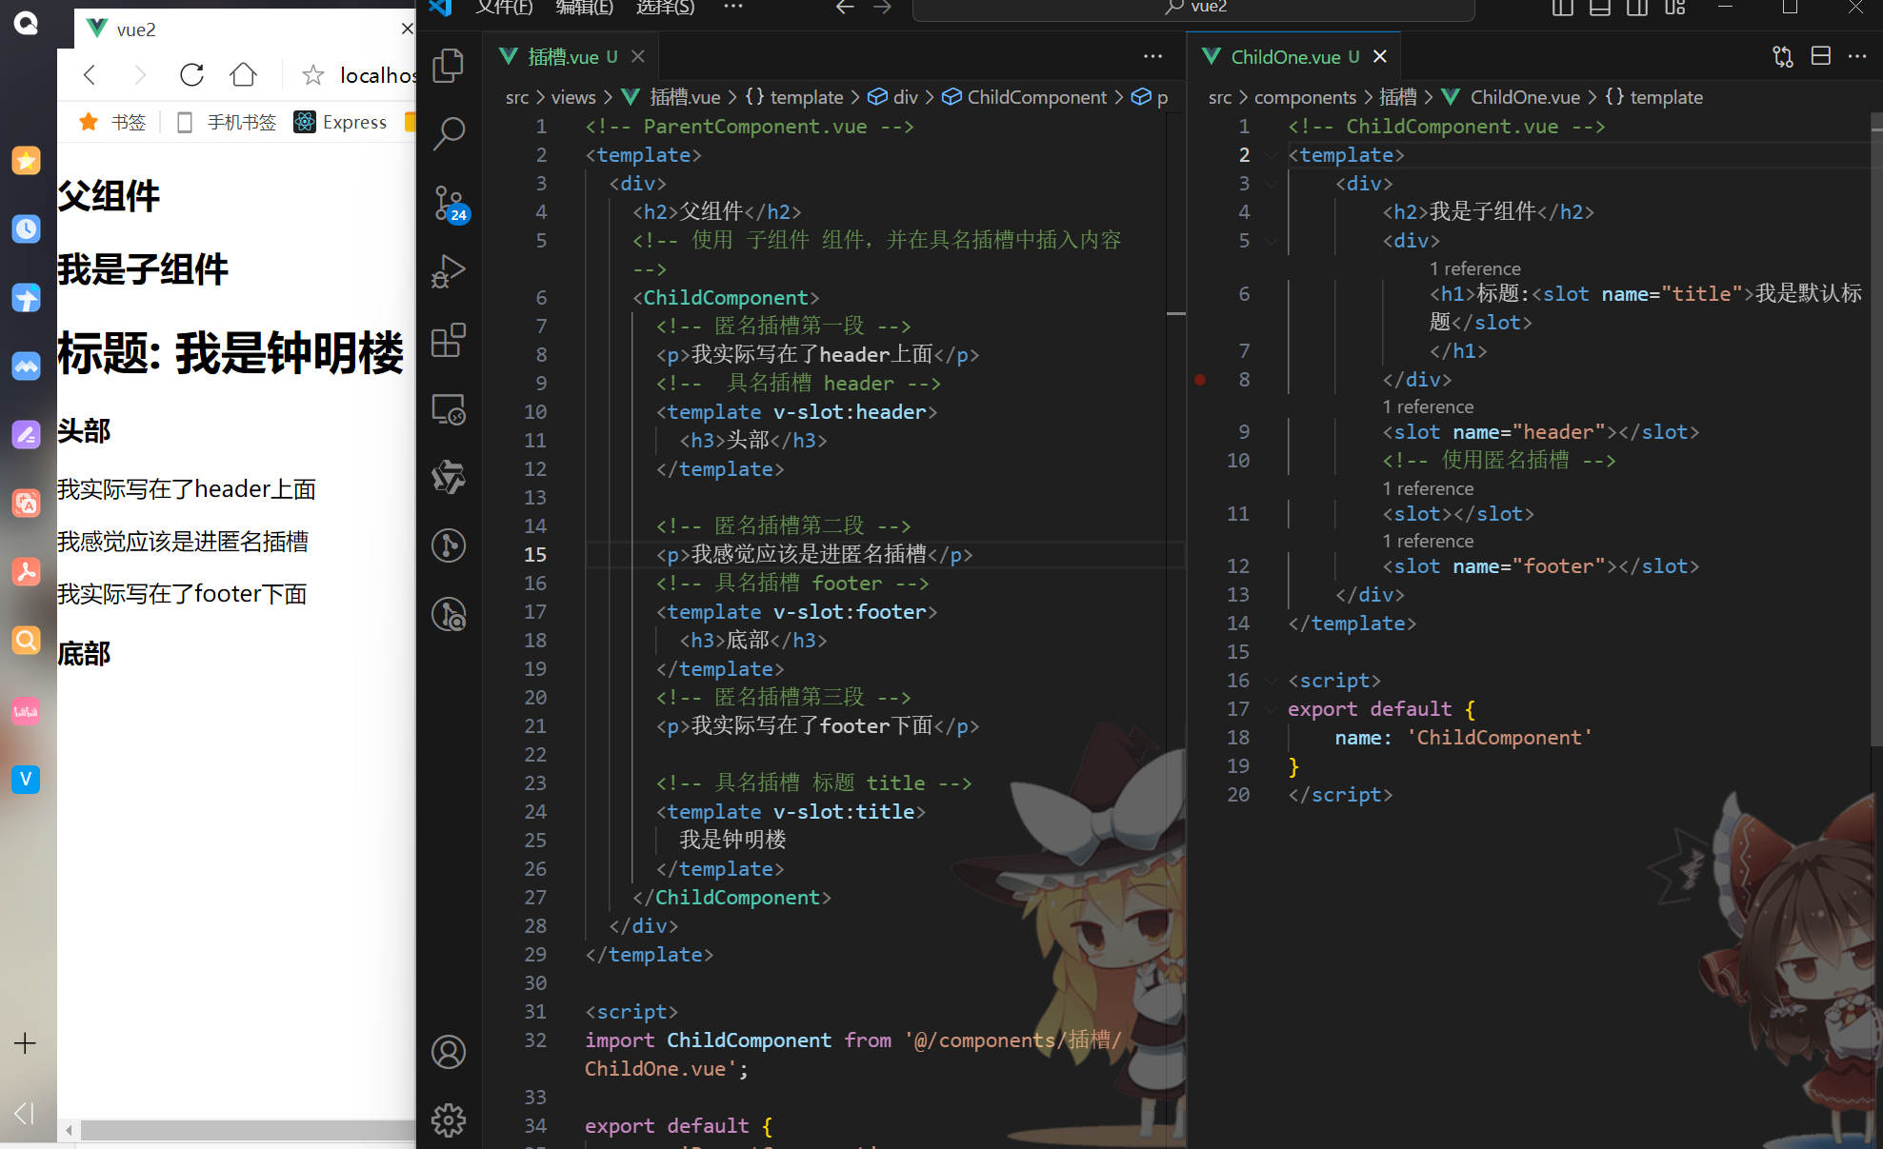Open ChildComponent breadcrumb in 插槽.vue
The width and height of the screenshot is (1883, 1149).
pos(1025,97)
